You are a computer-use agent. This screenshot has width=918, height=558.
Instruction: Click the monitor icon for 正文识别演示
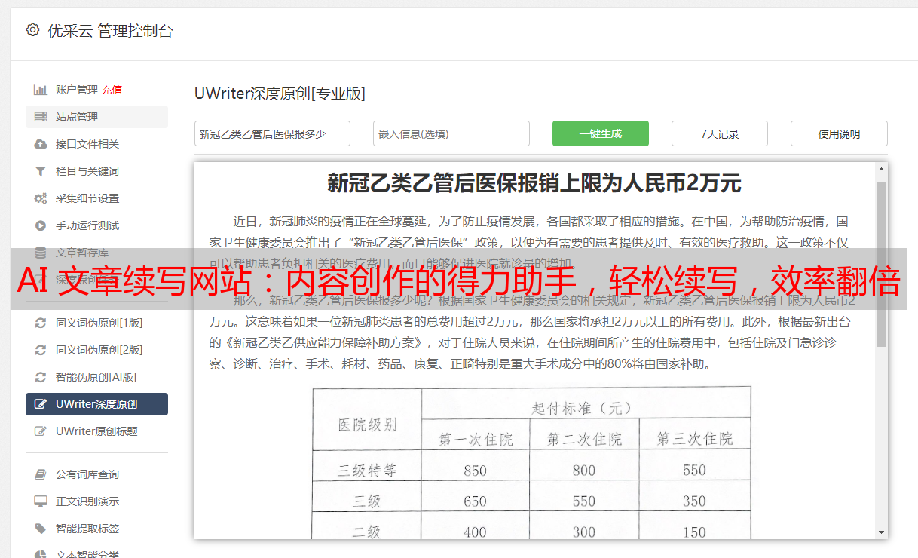click(x=41, y=501)
